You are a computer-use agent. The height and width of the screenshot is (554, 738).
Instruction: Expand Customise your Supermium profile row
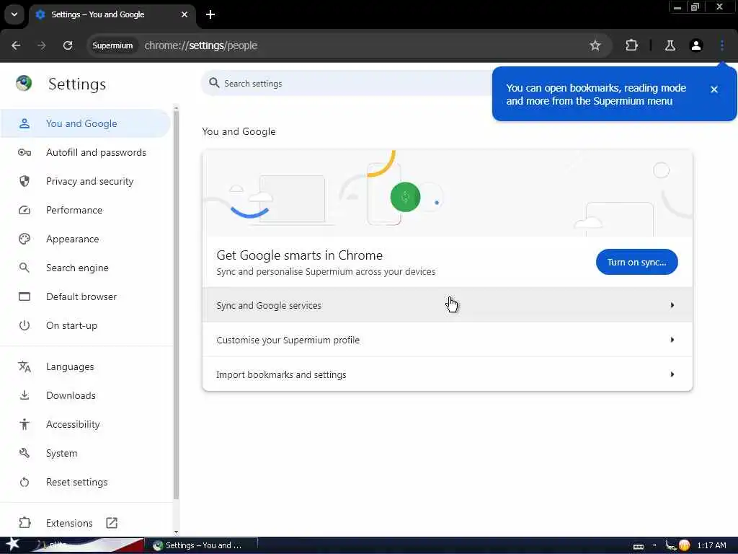pos(447,340)
